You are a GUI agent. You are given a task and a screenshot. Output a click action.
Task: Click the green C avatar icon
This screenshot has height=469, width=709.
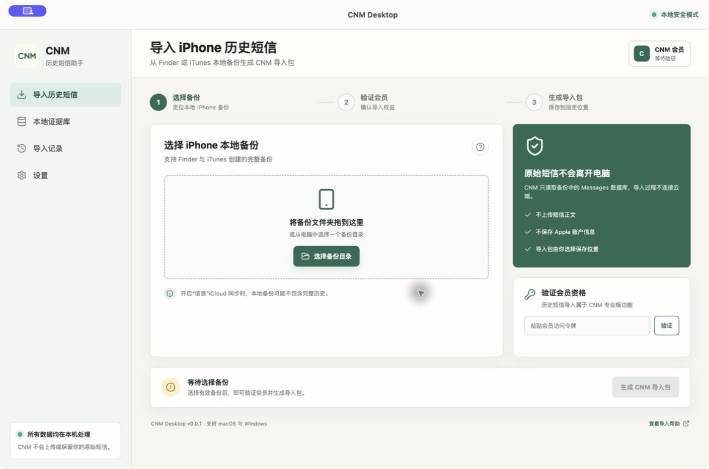(642, 53)
